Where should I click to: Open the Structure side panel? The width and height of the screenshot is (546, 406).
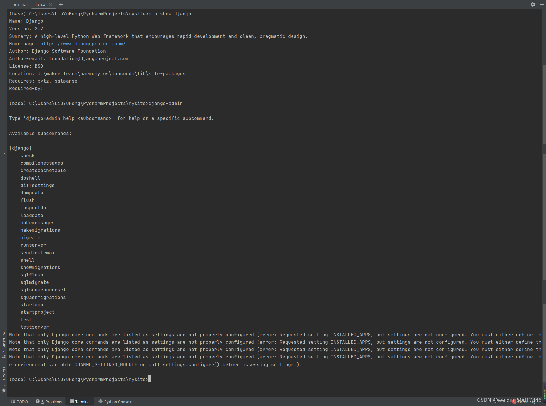click(4, 345)
